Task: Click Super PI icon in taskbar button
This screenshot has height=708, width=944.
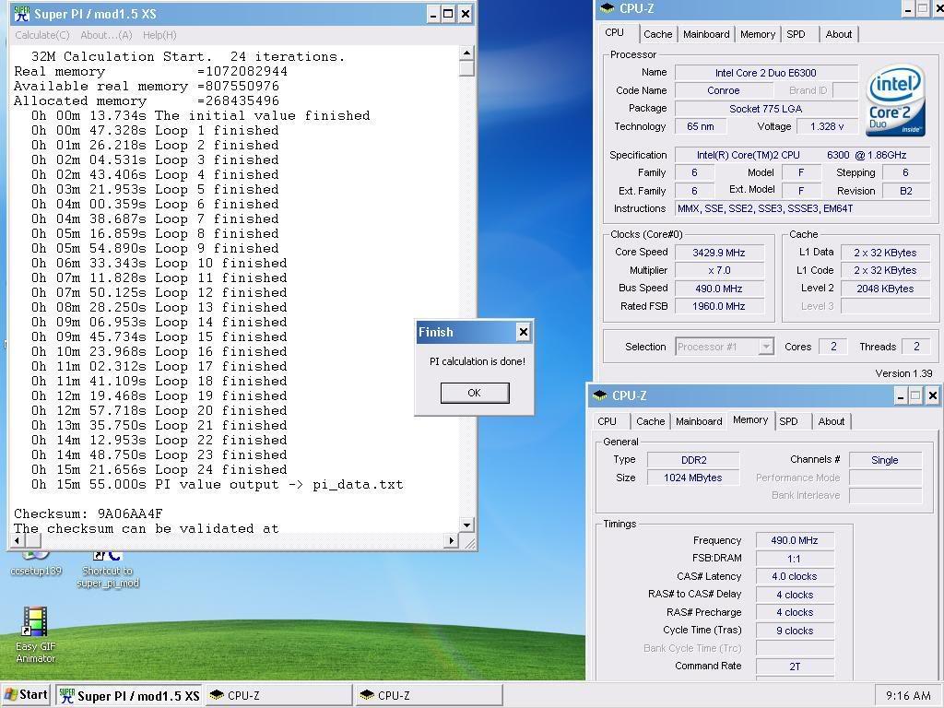Action: coord(66,695)
